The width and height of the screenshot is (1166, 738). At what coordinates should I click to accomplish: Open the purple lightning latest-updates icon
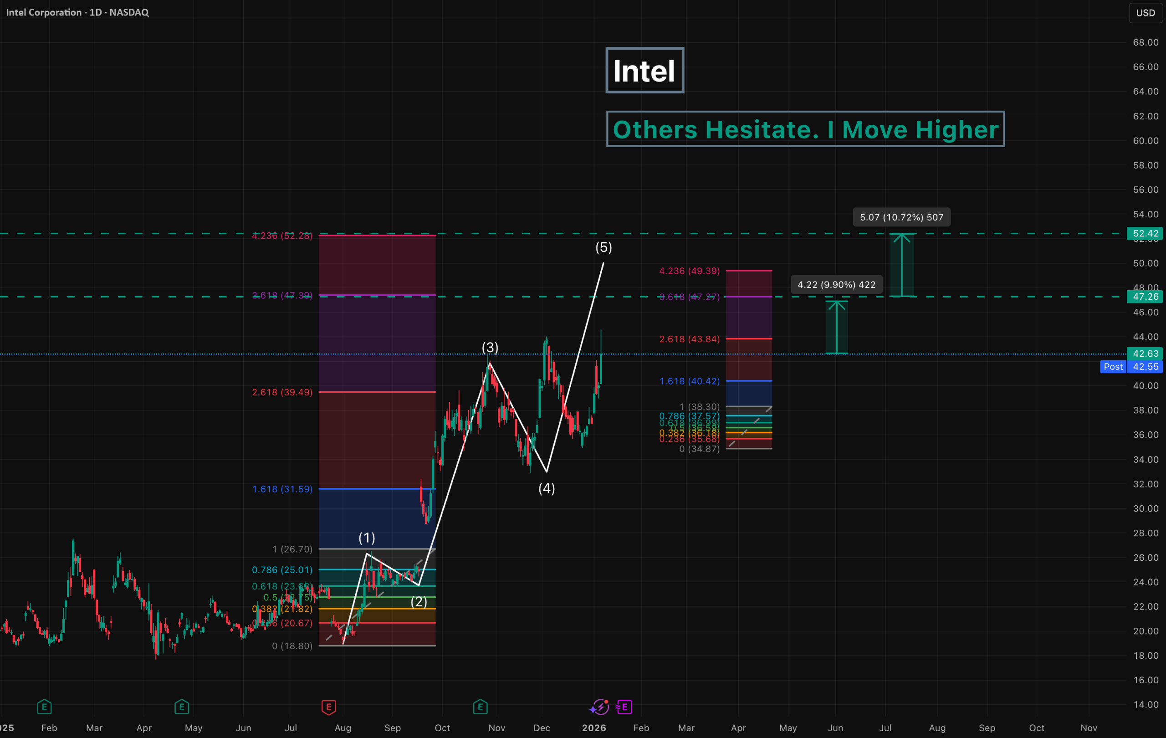point(599,707)
